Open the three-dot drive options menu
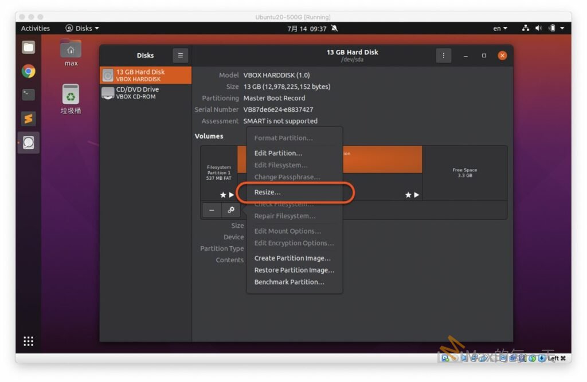 pyautogui.click(x=443, y=56)
